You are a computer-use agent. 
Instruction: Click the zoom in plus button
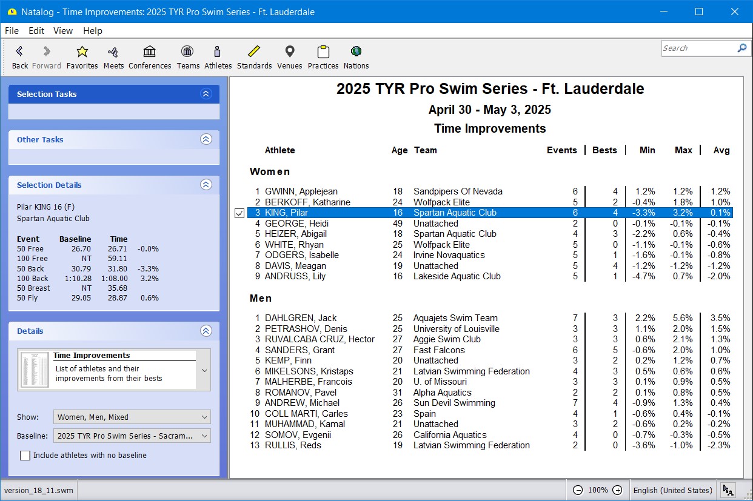617,490
